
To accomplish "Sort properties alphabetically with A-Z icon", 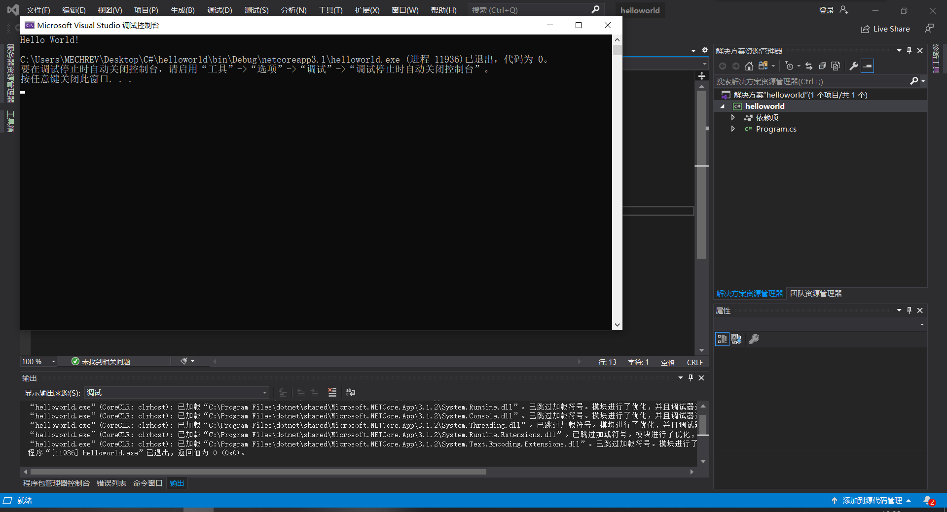I will coord(736,339).
